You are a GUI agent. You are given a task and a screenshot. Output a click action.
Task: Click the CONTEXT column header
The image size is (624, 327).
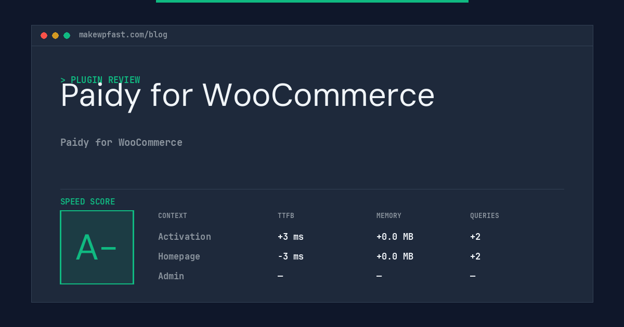point(173,216)
